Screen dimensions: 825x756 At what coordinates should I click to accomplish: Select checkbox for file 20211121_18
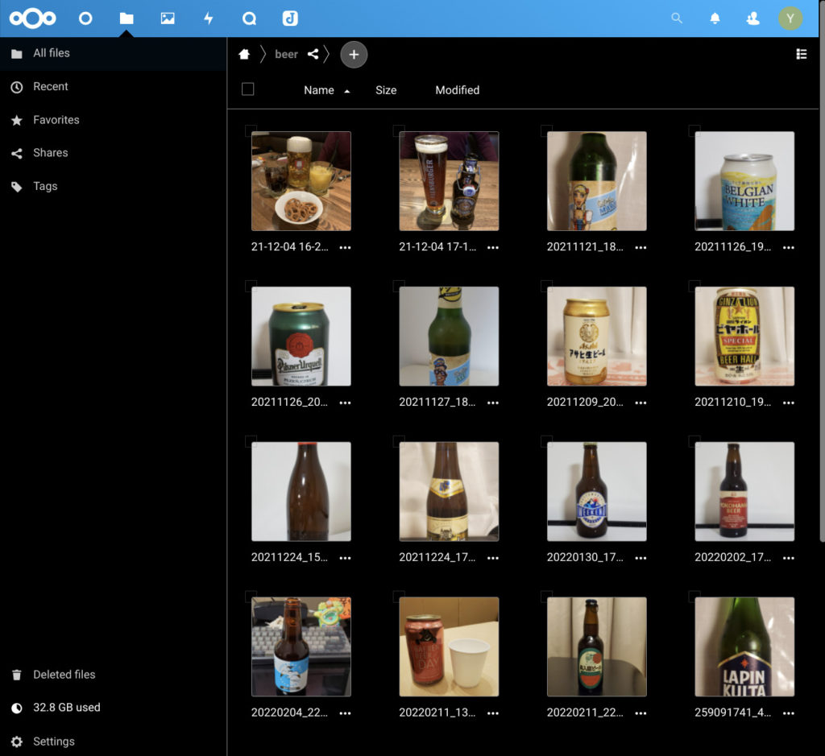pos(547,130)
